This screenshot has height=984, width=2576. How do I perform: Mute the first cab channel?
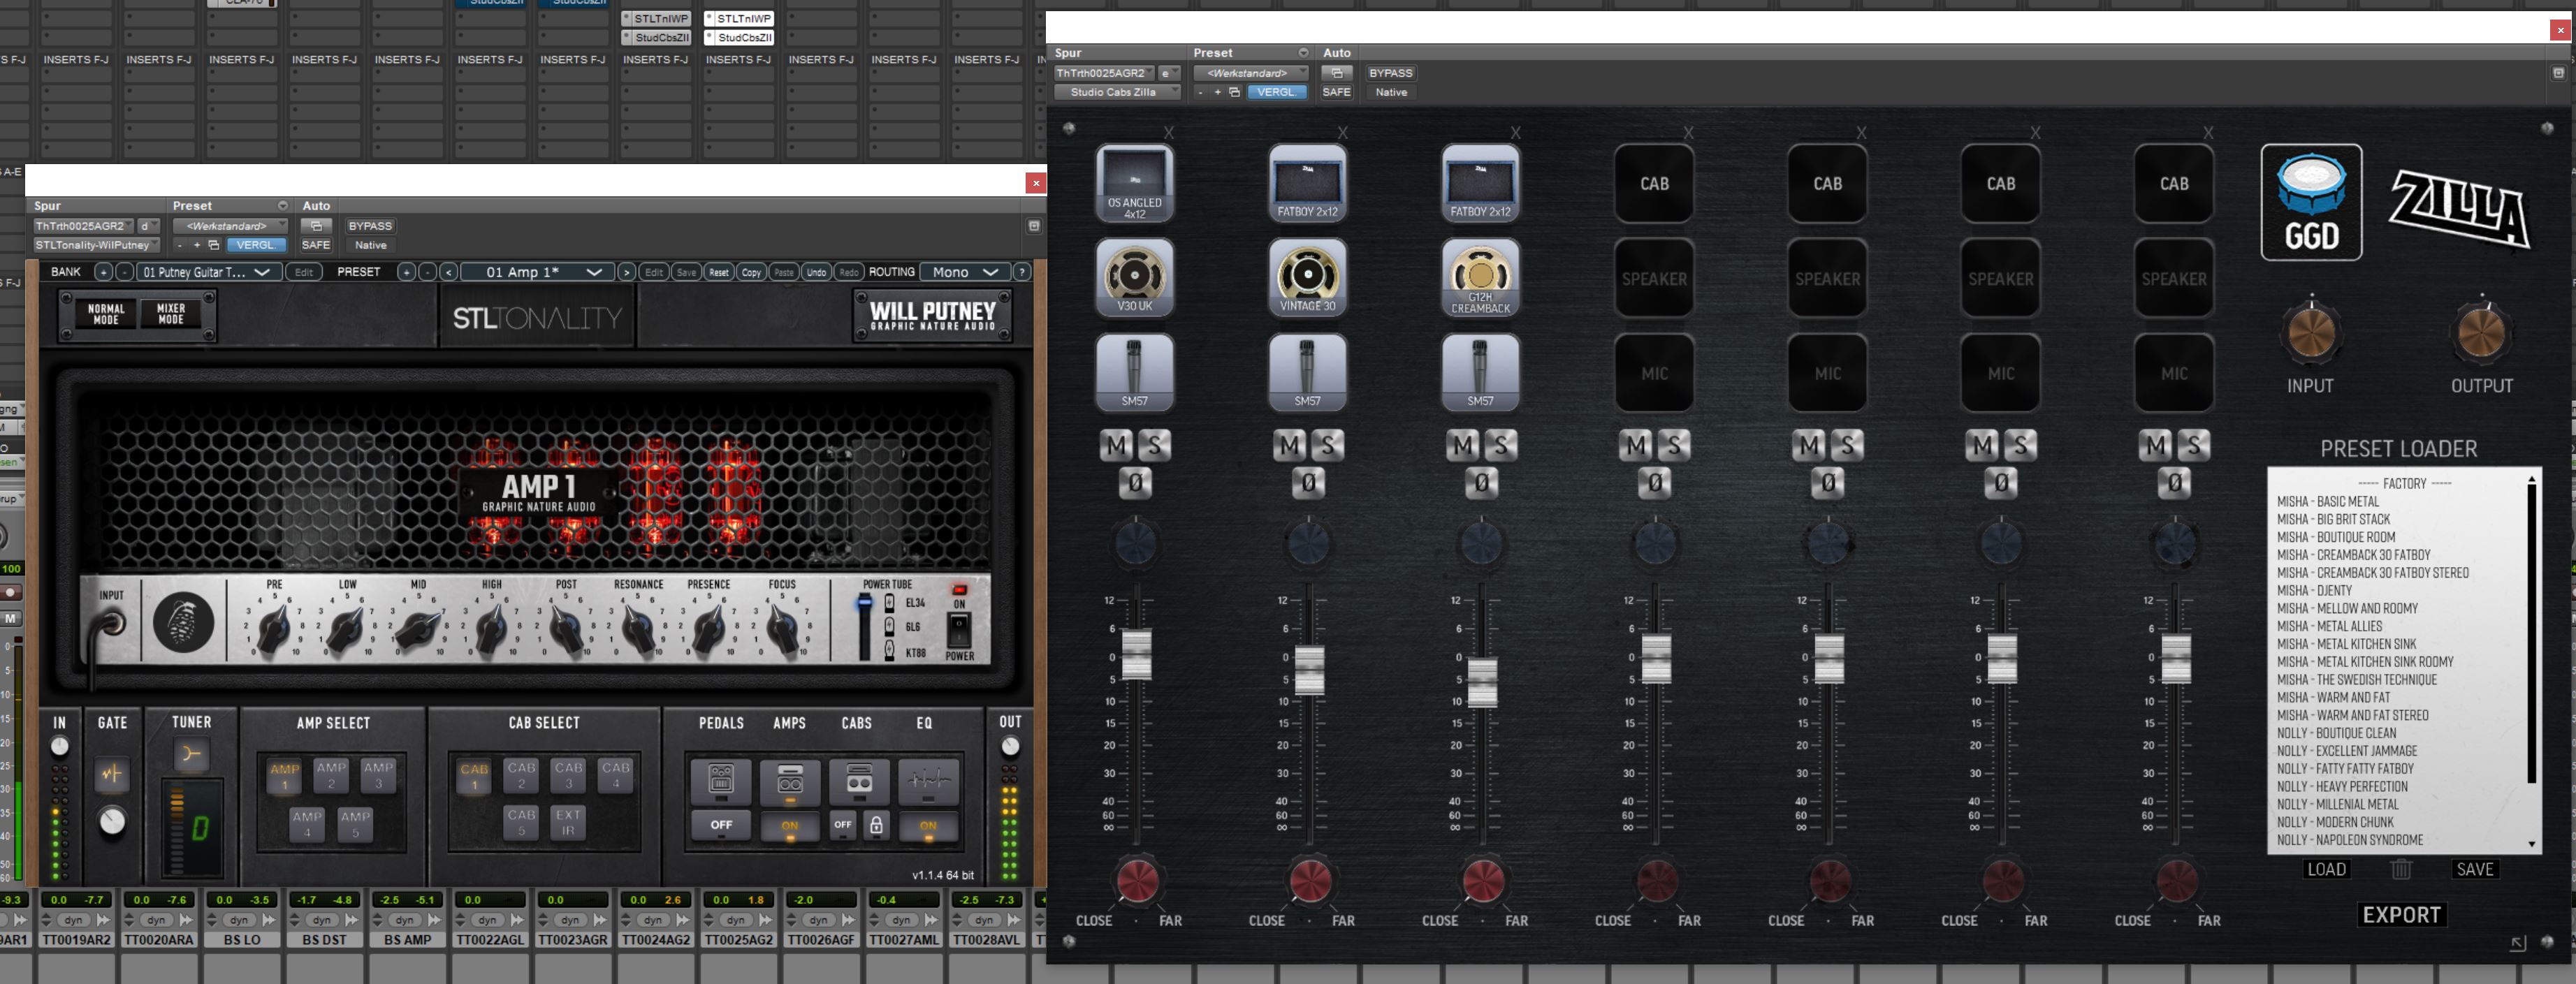(1116, 445)
